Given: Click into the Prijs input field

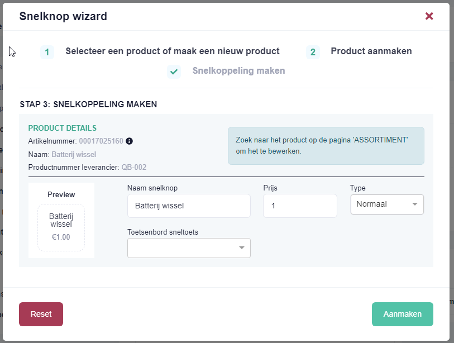Looking at the screenshot, I should click(300, 206).
